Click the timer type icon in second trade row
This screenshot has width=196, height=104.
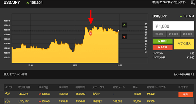point(7,101)
